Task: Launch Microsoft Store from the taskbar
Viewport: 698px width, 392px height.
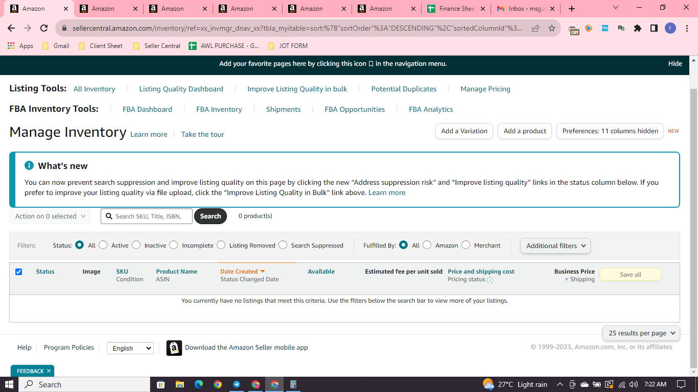Action: [161, 384]
